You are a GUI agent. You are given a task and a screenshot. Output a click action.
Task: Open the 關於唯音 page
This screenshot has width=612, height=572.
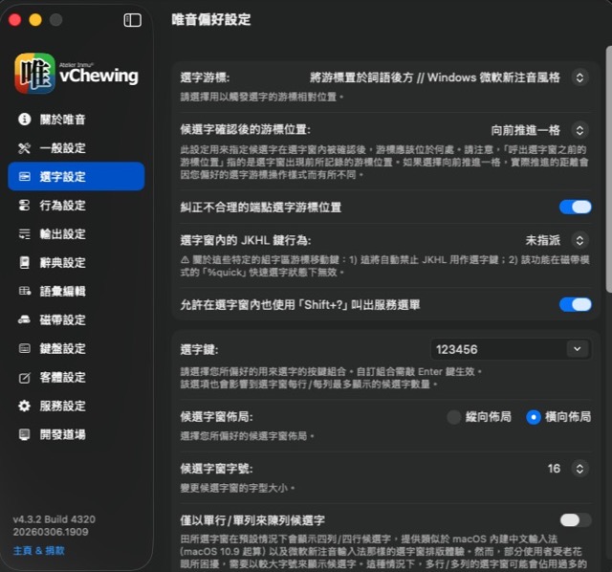[x=76, y=119]
